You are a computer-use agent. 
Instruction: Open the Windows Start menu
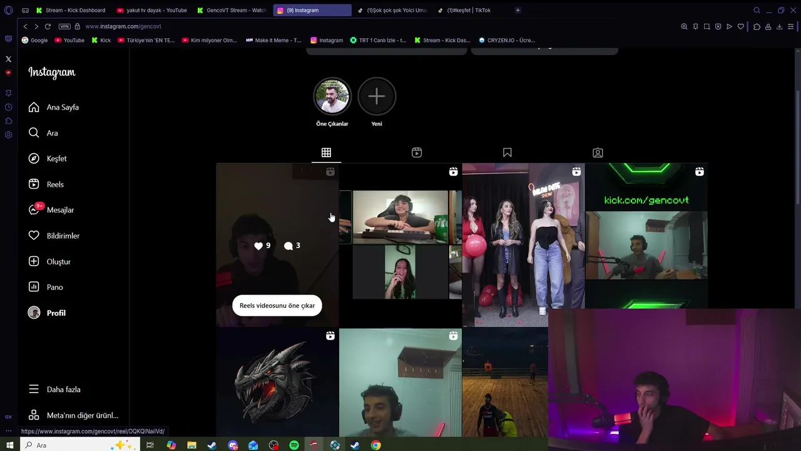pos(9,445)
